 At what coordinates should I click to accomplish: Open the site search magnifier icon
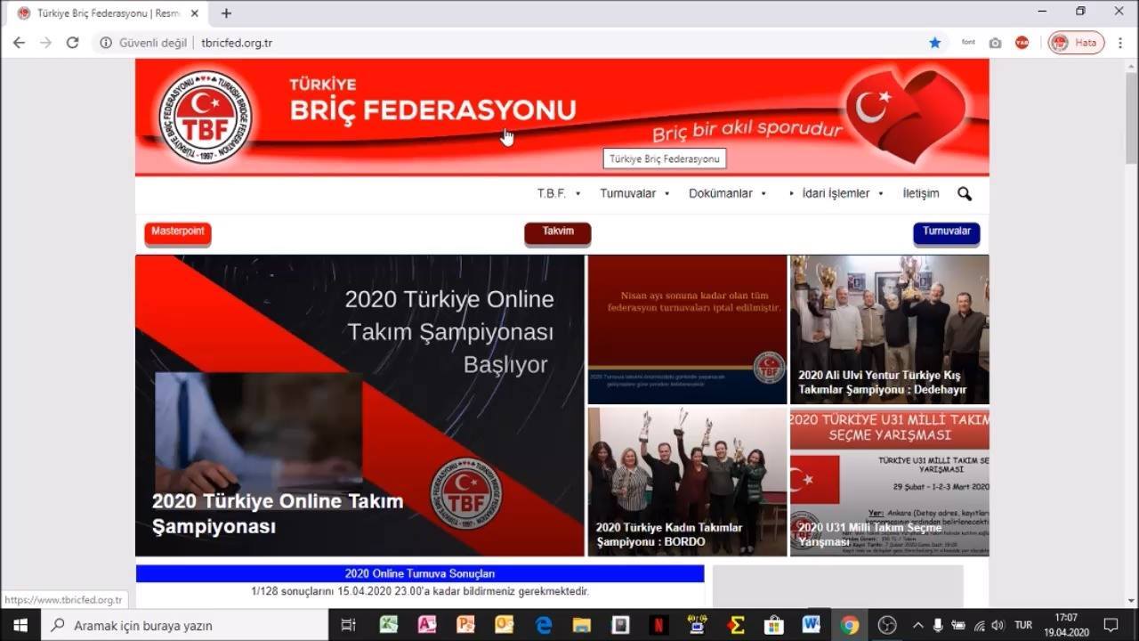pos(965,194)
